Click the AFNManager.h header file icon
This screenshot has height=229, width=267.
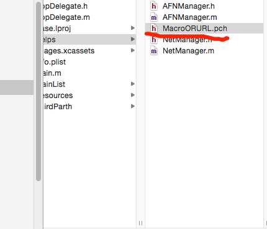click(x=153, y=6)
